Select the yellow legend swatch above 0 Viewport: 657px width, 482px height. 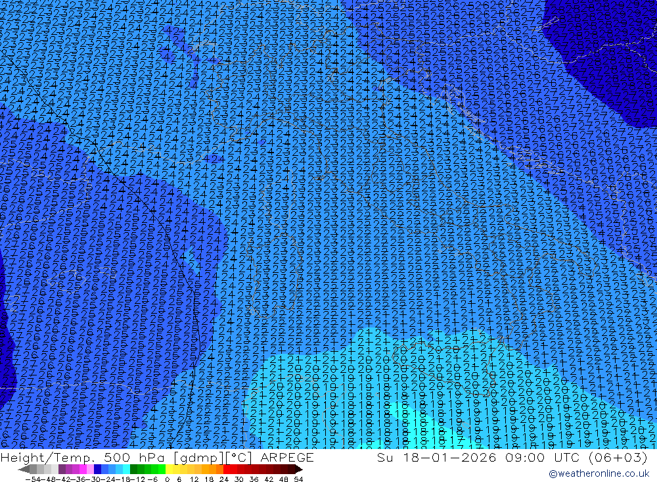(x=169, y=469)
